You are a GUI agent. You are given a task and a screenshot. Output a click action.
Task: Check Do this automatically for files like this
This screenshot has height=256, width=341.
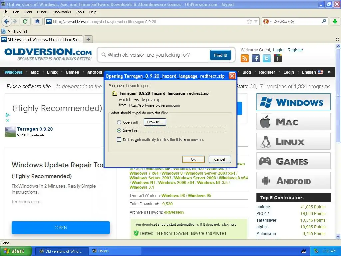point(119,140)
